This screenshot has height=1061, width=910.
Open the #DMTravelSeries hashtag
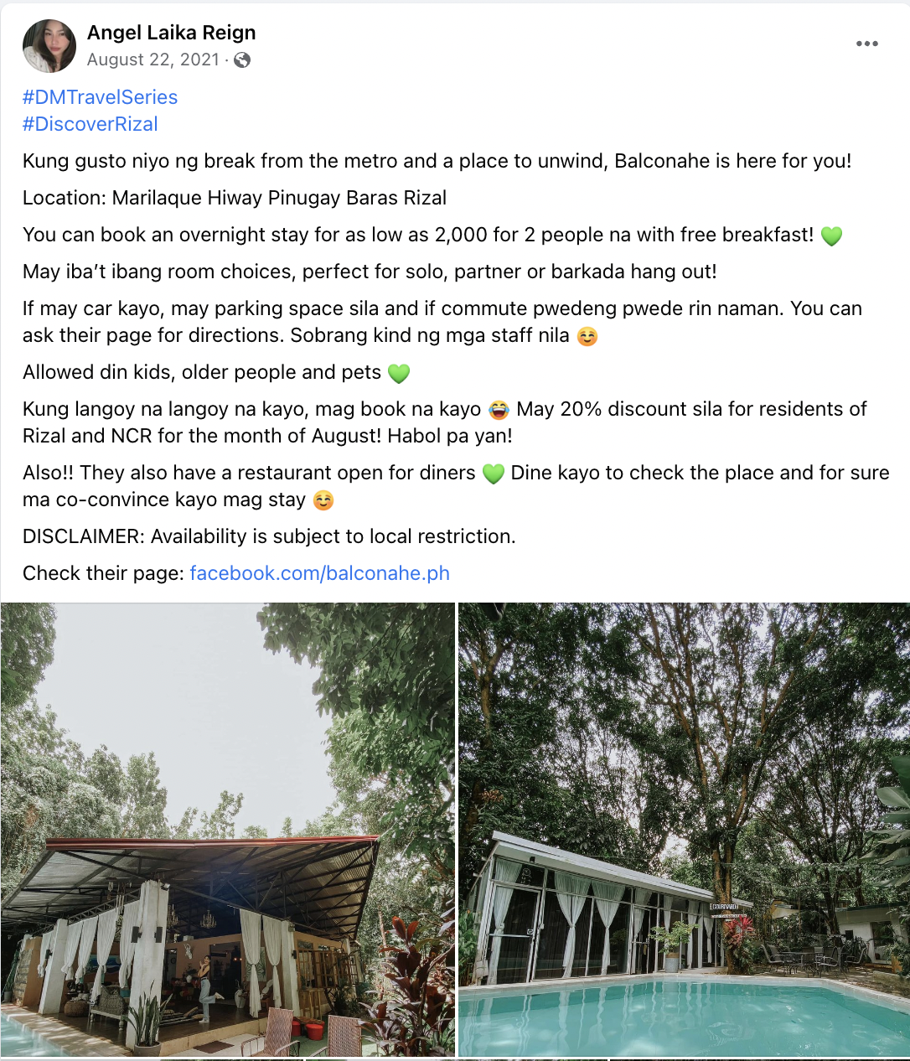pos(100,97)
